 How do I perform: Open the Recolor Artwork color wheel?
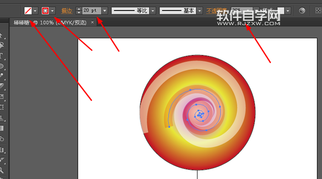point(302,11)
